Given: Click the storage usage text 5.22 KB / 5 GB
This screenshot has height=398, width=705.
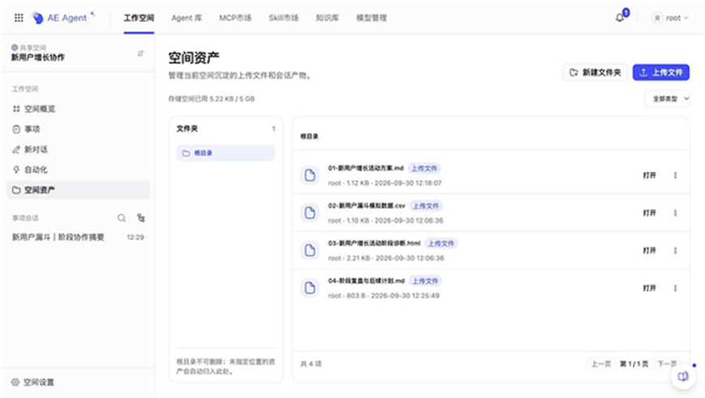Looking at the screenshot, I should coord(232,99).
